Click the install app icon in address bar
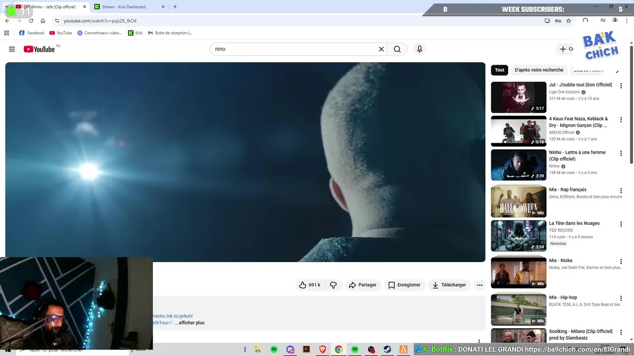The width and height of the screenshot is (634, 356). [547, 21]
